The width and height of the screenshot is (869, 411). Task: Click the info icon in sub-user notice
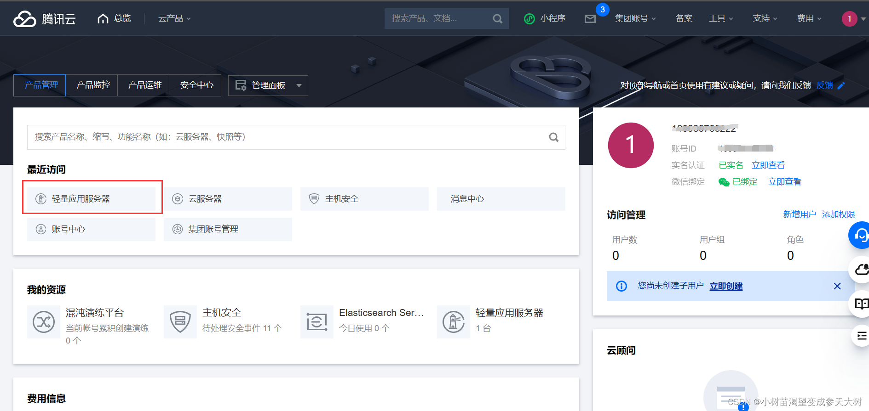pos(622,286)
